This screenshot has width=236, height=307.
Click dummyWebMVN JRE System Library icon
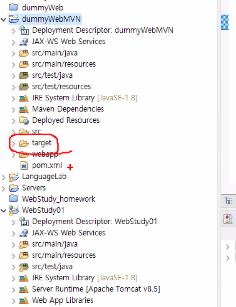point(24,98)
